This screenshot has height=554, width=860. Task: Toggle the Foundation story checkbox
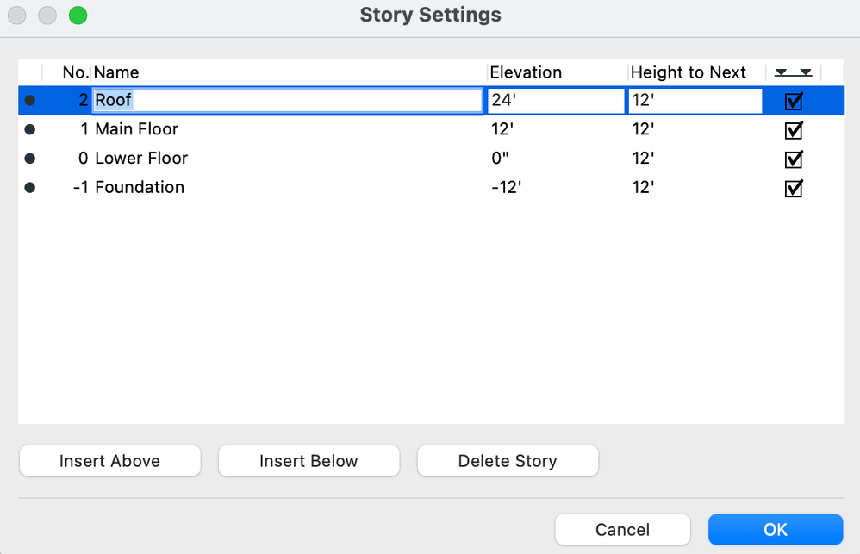coord(794,188)
